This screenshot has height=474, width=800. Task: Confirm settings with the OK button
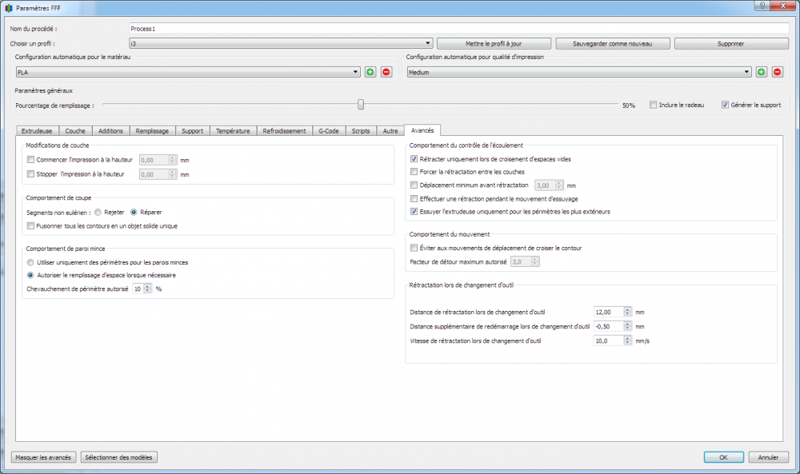tap(723, 457)
